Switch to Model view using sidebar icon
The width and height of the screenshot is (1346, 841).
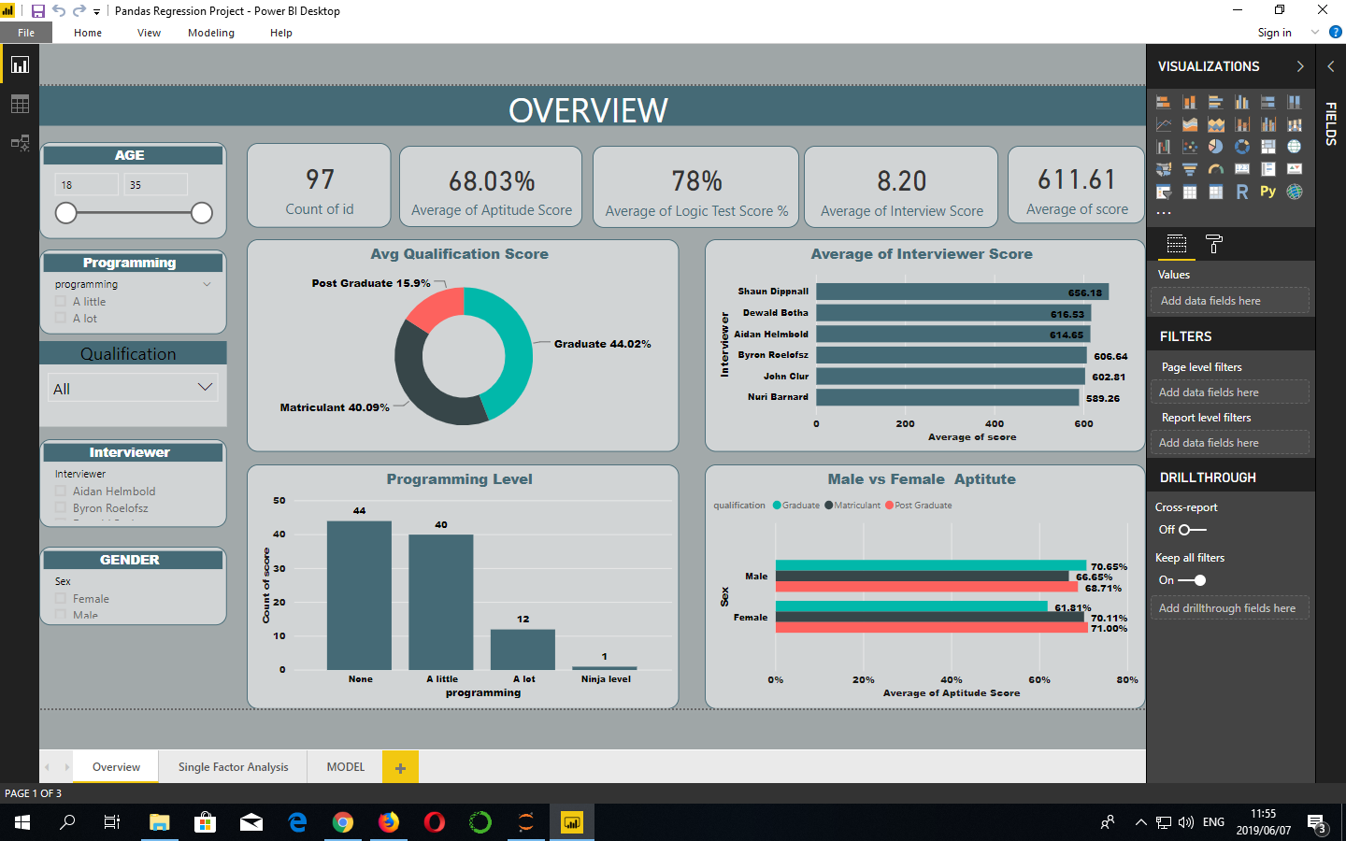point(20,142)
